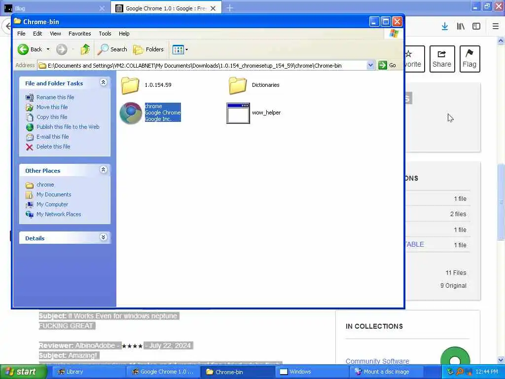The height and width of the screenshot is (379, 505).
Task: Open the Search pane in Explorer
Action: 112,49
